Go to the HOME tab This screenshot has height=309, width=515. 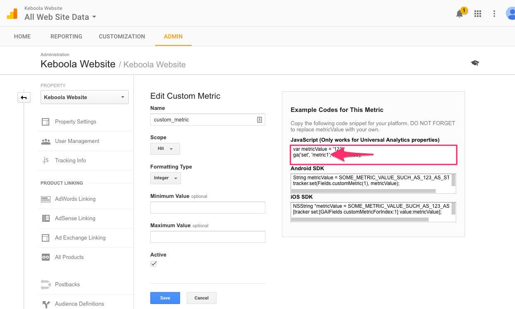(22, 36)
